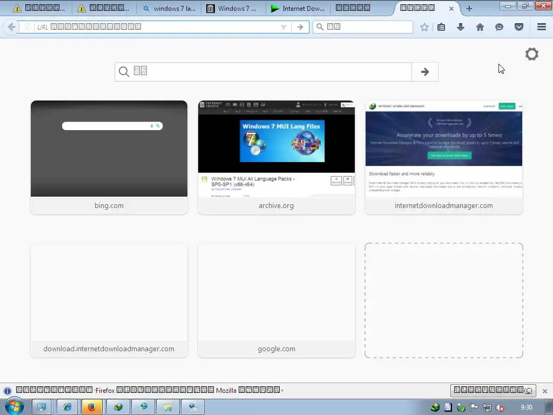
Task: Open the download.internetdownloadmanager.com tile
Action: click(x=109, y=300)
